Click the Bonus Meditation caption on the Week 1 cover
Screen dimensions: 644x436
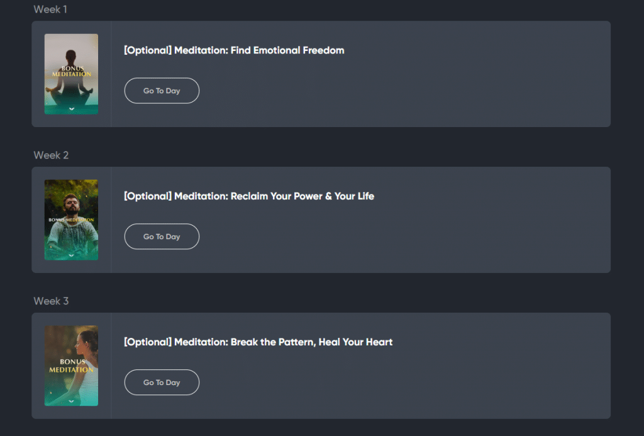[x=71, y=71]
